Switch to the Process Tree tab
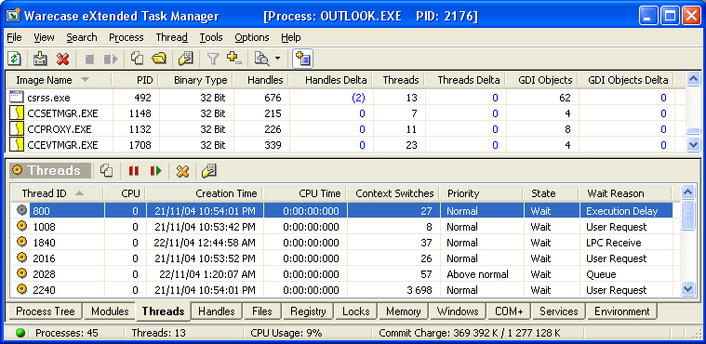This screenshot has width=706, height=344. 46,311
